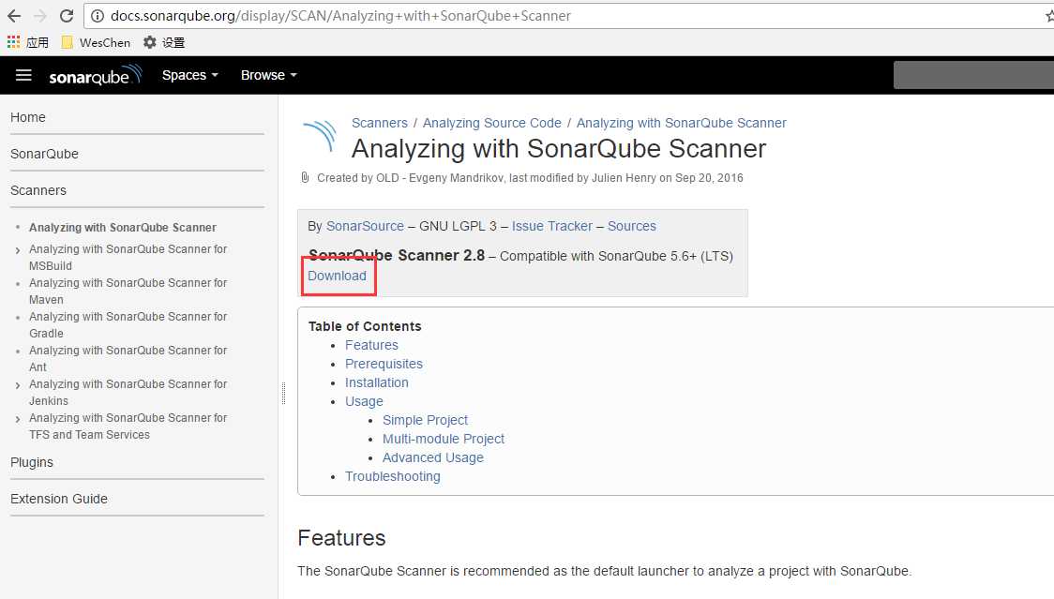The image size is (1054, 599).
Task: Open the apps grid bookmark icon
Action: pos(13,42)
